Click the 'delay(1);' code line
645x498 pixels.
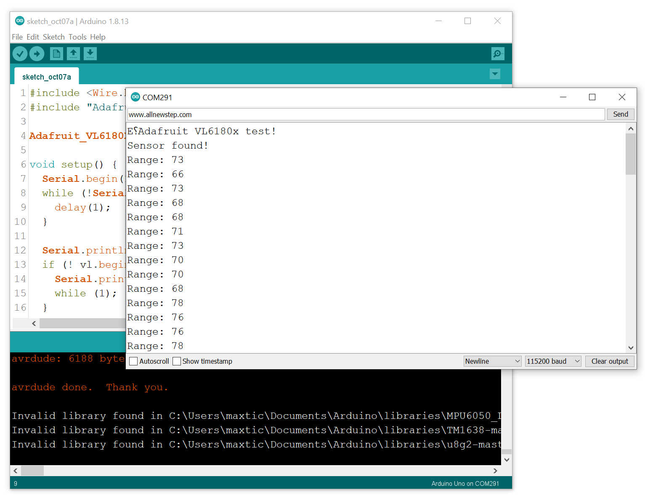pos(82,208)
